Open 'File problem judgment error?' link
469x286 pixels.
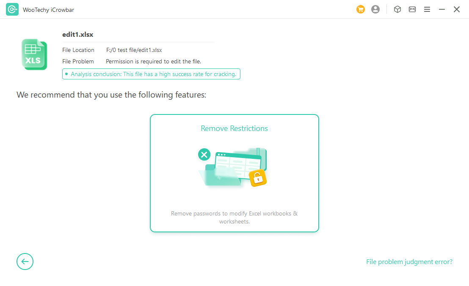click(409, 262)
